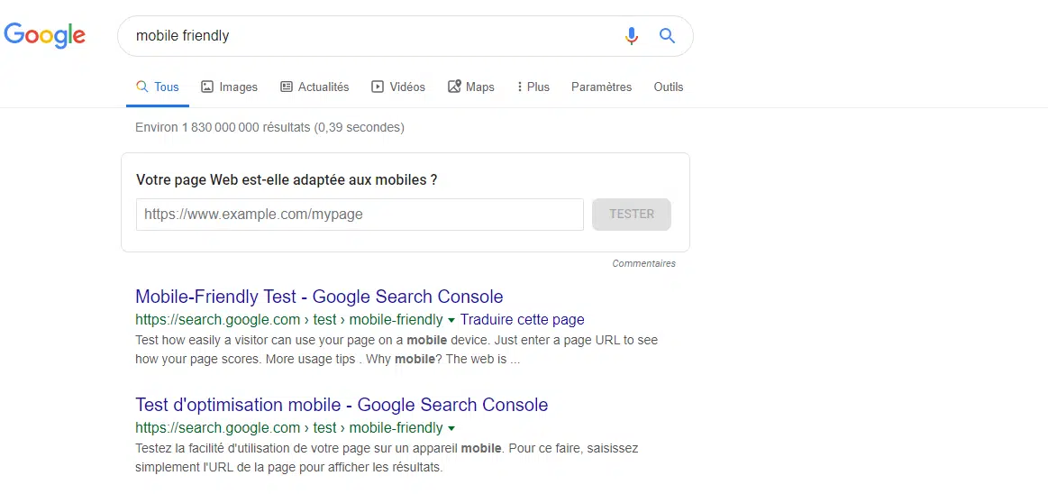Screen dimensions: 1048x503
Task: Open the Outils search tools
Action: pos(669,87)
